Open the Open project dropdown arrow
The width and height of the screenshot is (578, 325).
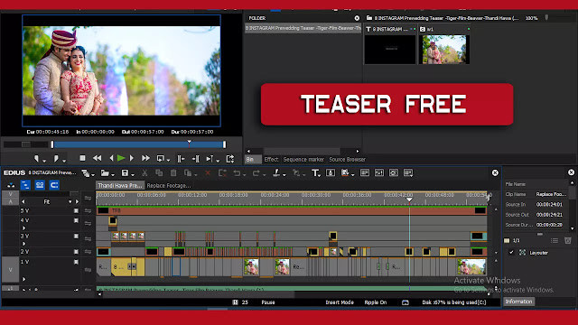pyautogui.click(x=113, y=174)
